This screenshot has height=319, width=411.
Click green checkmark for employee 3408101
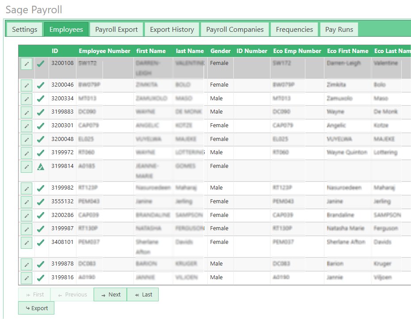(x=41, y=243)
